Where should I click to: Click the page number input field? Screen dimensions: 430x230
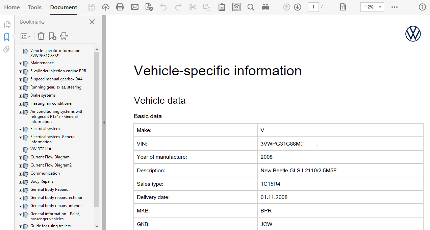click(x=313, y=7)
